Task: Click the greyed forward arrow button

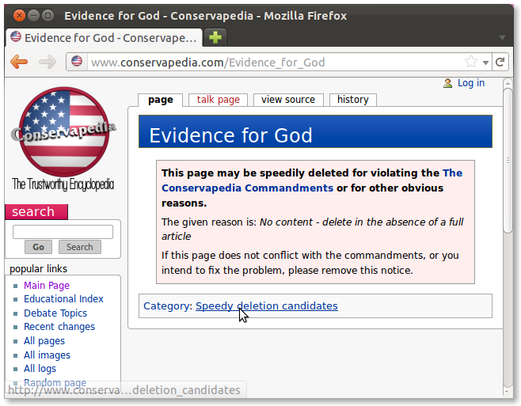Action: (48, 62)
